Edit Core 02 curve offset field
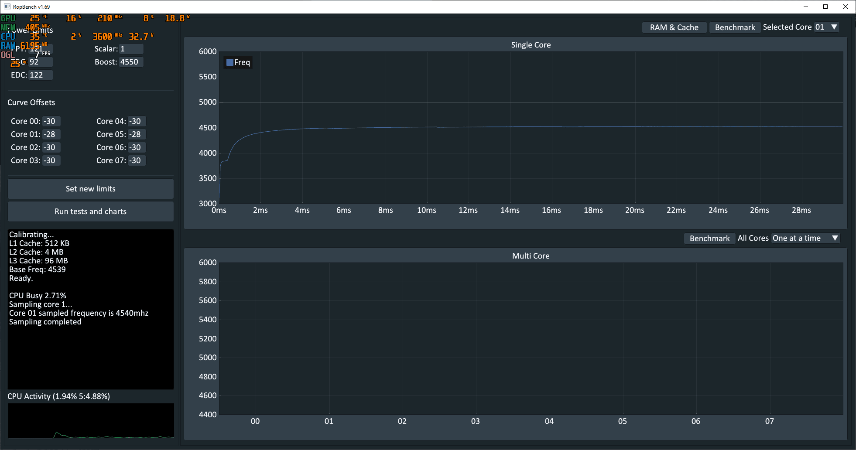This screenshot has height=450, width=856. click(51, 147)
